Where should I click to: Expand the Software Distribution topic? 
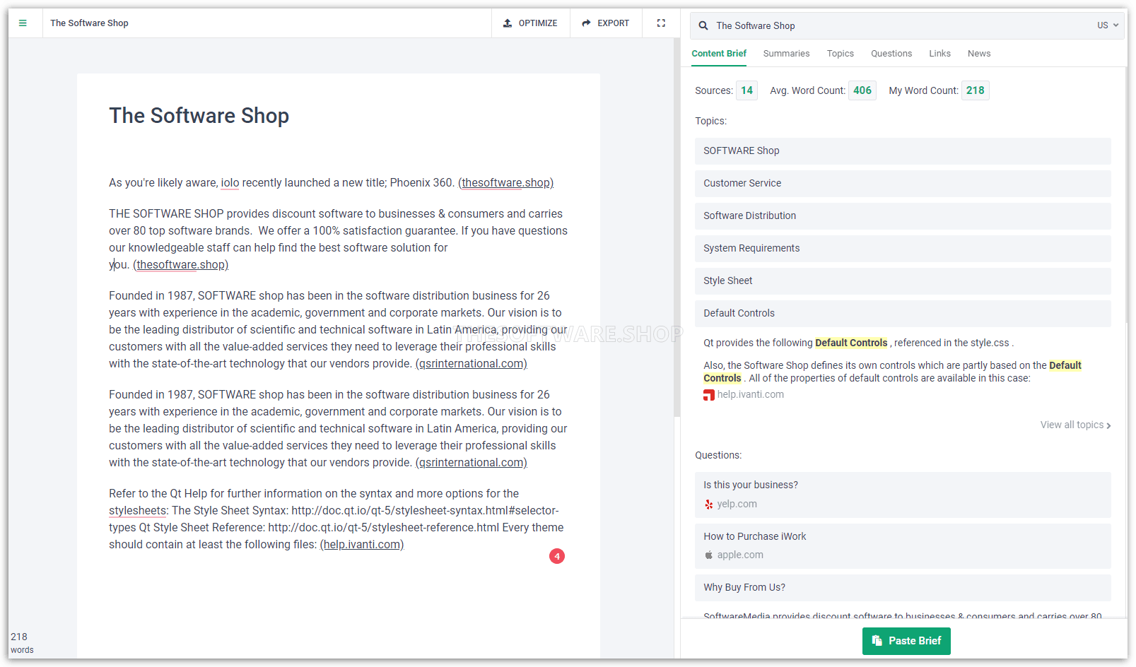(902, 216)
